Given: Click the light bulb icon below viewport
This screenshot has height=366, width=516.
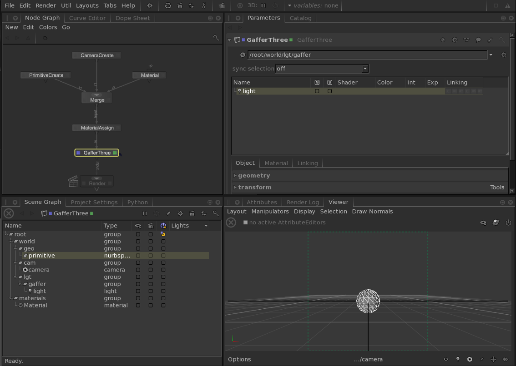Looking at the screenshot, I should click(x=458, y=359).
